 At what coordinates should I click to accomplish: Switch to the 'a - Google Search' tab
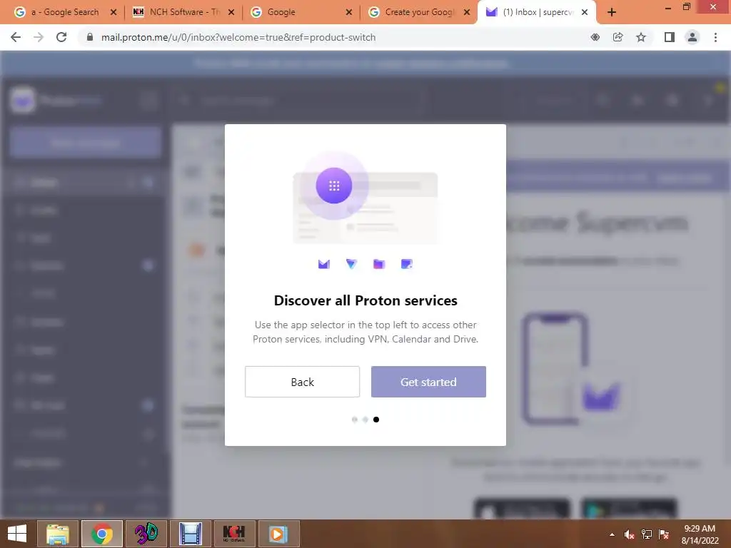point(64,12)
